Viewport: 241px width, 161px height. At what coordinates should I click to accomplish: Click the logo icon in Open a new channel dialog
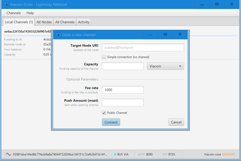coord(58,35)
